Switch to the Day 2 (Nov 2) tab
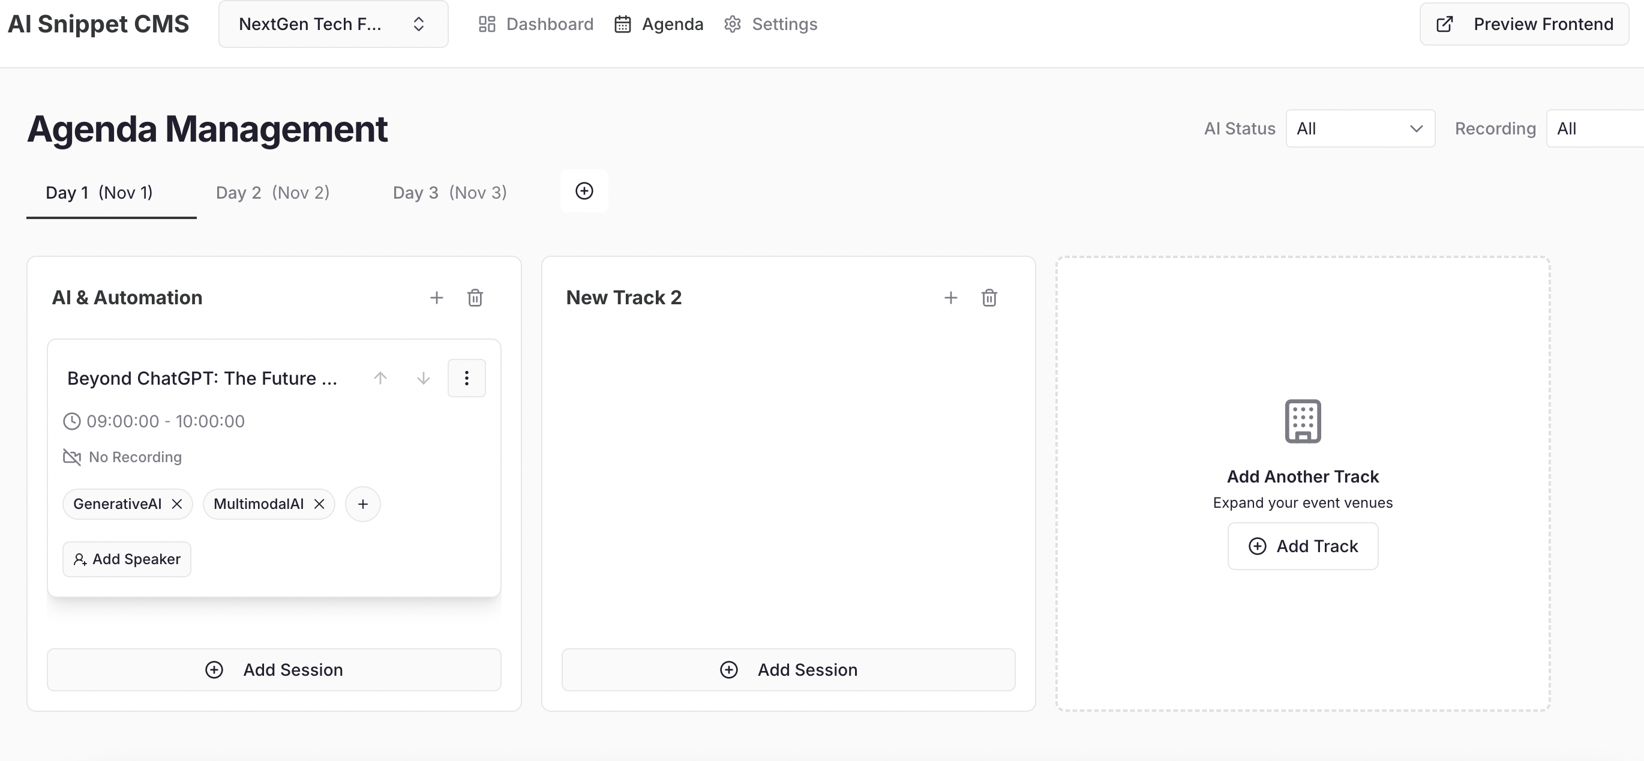Screen dimensions: 1644x761 click(272, 192)
